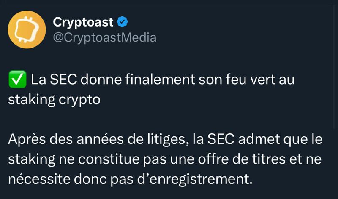The image size is (338, 199).
Task: Open the @CryptoastMedia handle
Action: coord(104,37)
